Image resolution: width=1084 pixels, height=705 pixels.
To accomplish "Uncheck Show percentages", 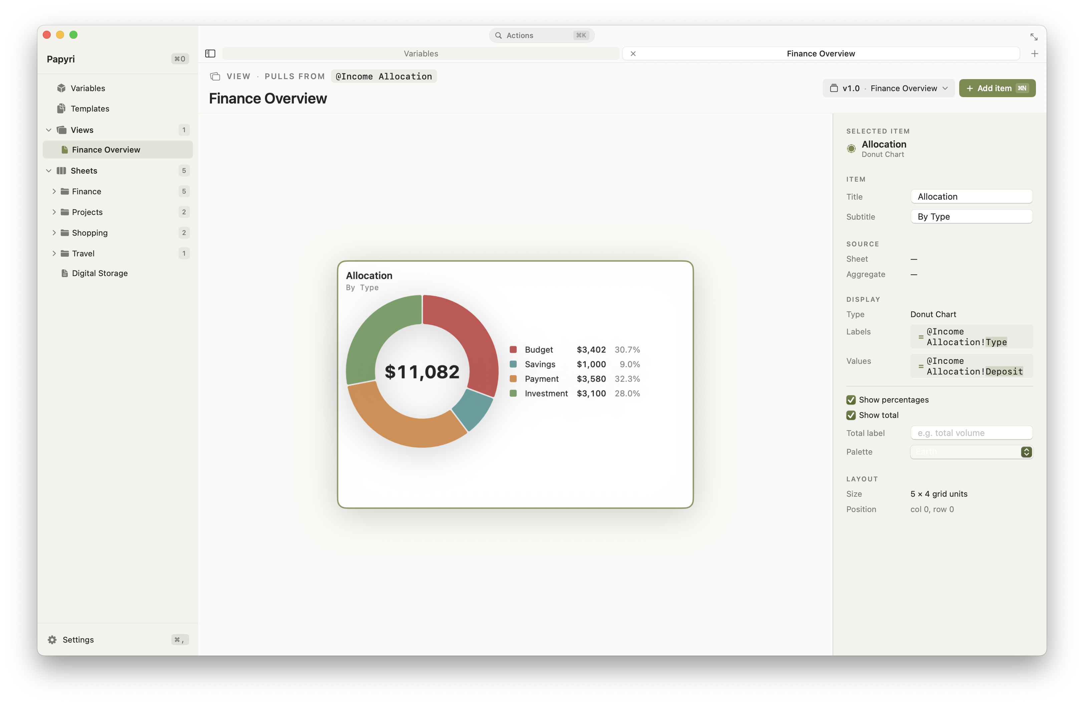I will pos(851,400).
